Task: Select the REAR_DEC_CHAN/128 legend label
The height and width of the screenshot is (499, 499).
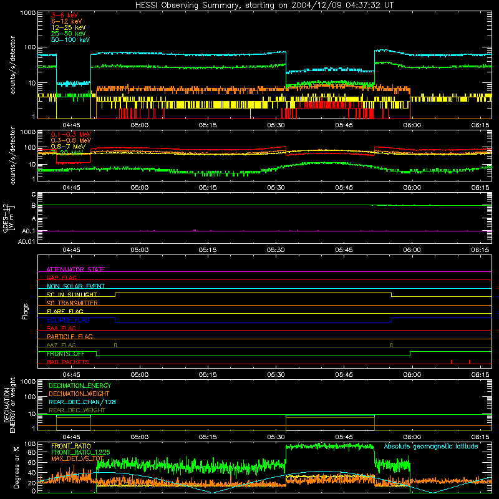Action: pos(82,402)
